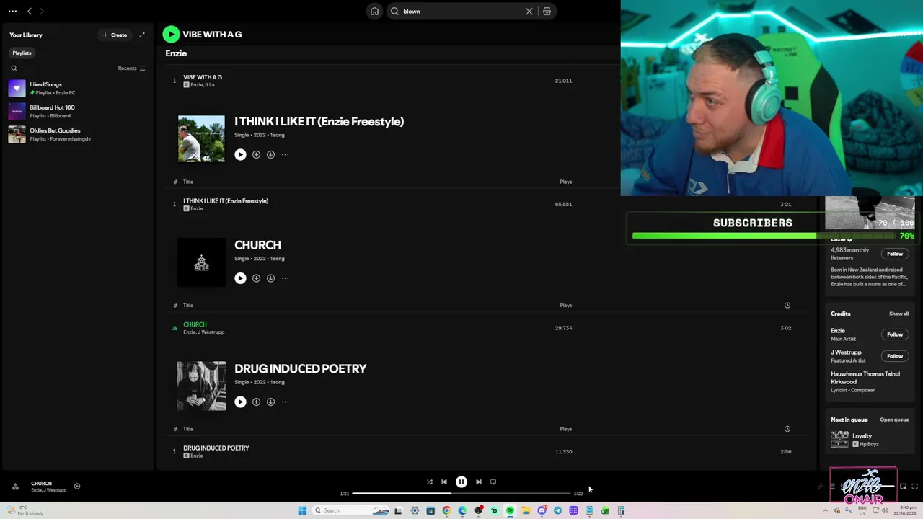Open the Oldies But Goodies playlist
This screenshot has width=923, height=519.
(77, 134)
